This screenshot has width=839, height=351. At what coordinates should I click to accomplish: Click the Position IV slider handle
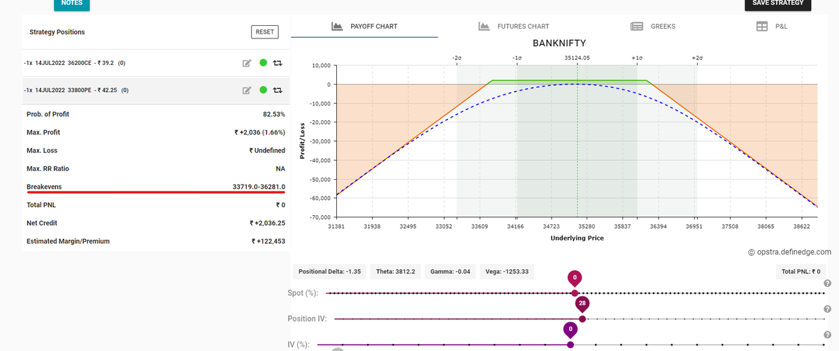click(x=582, y=319)
